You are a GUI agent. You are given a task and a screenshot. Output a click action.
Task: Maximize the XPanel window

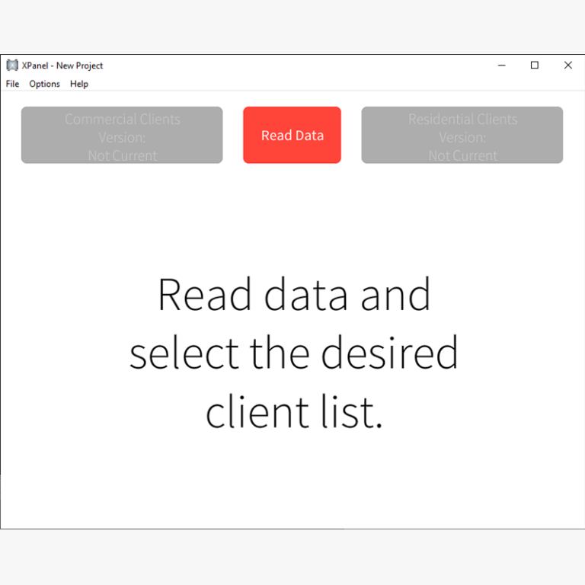coord(535,66)
